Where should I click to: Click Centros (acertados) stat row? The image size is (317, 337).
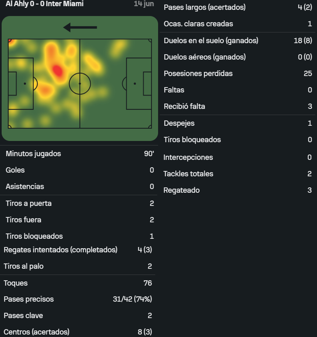[x=78, y=332]
